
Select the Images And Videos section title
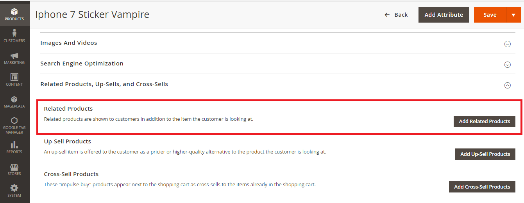pos(69,43)
